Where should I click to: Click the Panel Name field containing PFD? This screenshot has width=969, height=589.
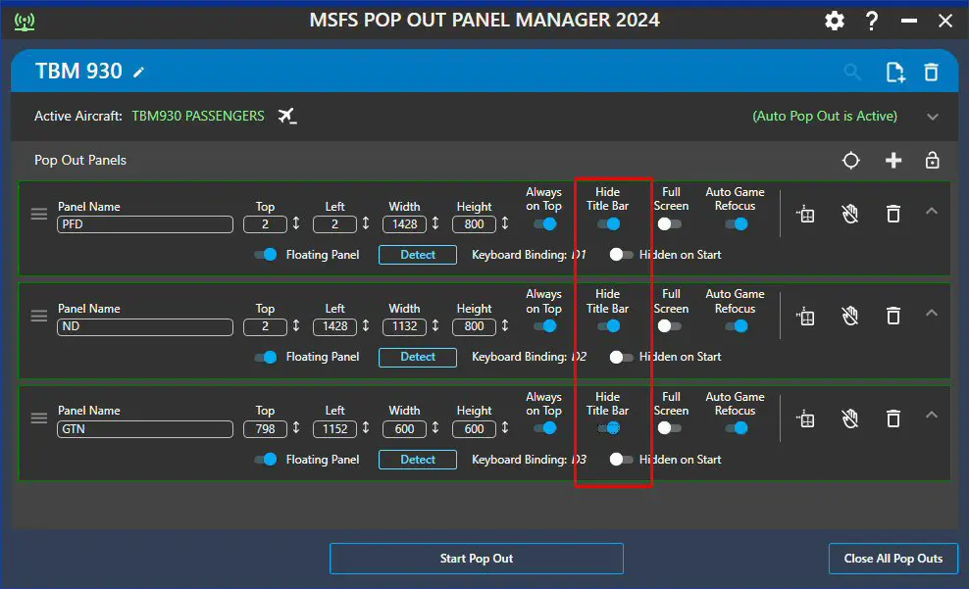145,224
